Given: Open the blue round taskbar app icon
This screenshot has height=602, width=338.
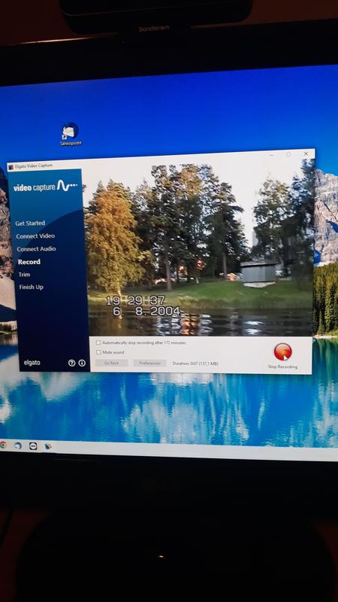Looking at the screenshot, I should click(17, 445).
